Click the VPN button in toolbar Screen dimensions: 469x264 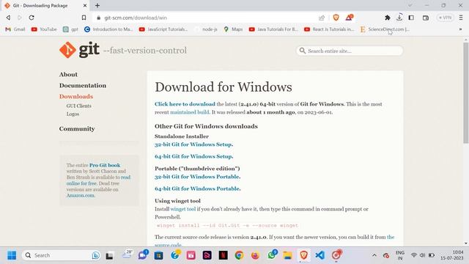[x=445, y=18]
